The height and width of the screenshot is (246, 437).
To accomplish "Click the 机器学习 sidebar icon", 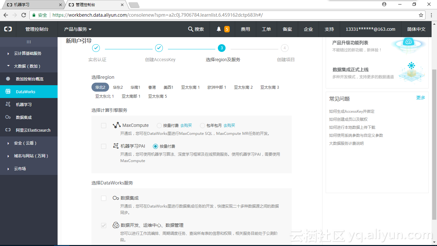I will click(x=8, y=104).
